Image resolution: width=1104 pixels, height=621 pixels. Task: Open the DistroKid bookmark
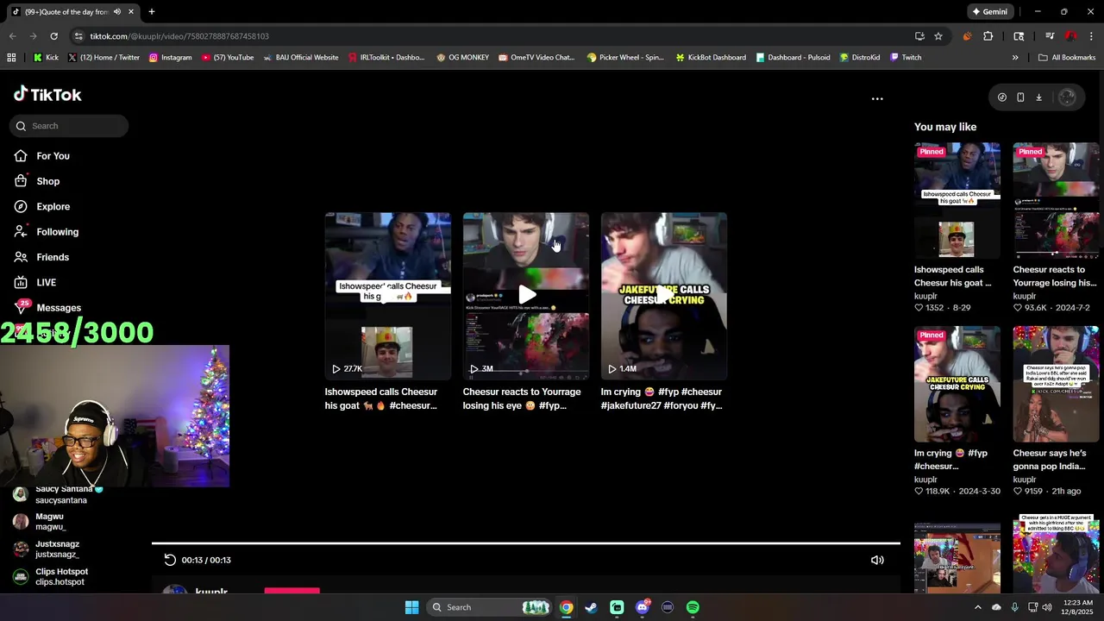pos(860,58)
